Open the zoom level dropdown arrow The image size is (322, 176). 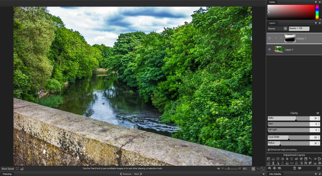(218, 169)
